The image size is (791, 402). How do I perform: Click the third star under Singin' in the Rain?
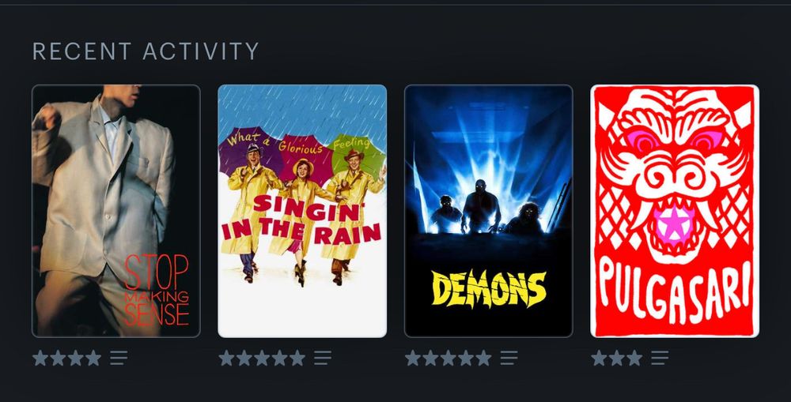point(262,358)
